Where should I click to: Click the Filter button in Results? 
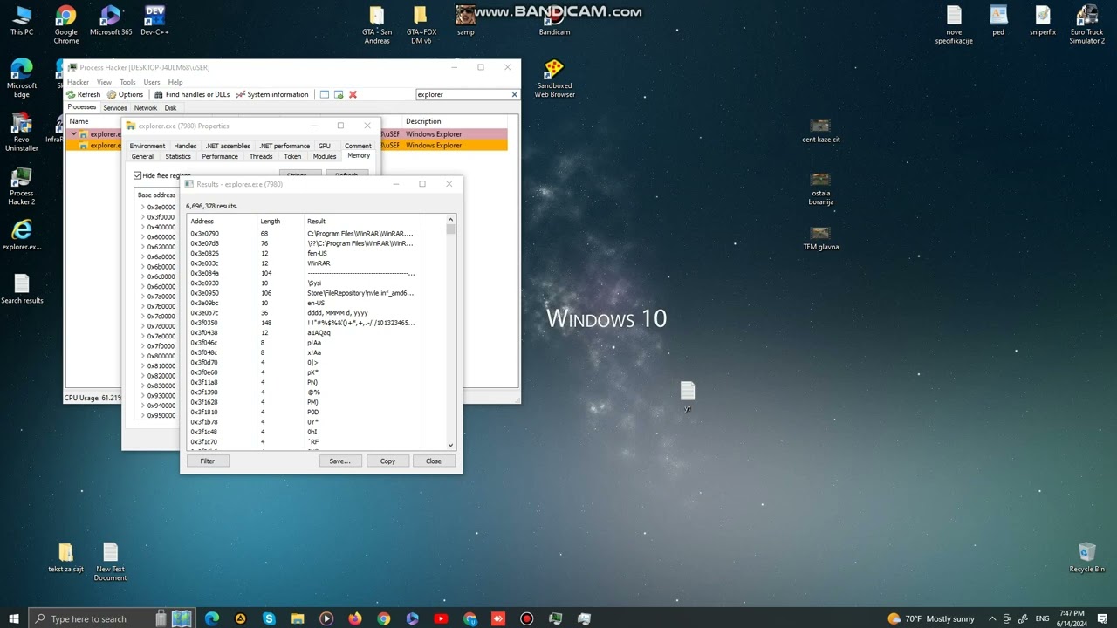click(x=208, y=461)
